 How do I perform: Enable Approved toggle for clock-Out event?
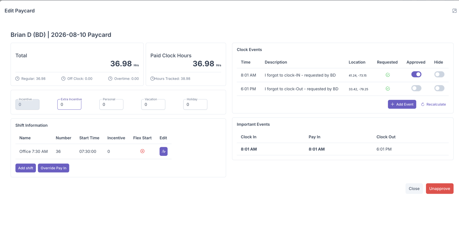click(x=416, y=88)
